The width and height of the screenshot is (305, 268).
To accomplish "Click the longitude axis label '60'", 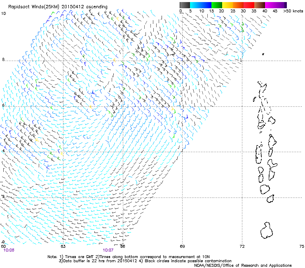I will [x=3, y=246].
